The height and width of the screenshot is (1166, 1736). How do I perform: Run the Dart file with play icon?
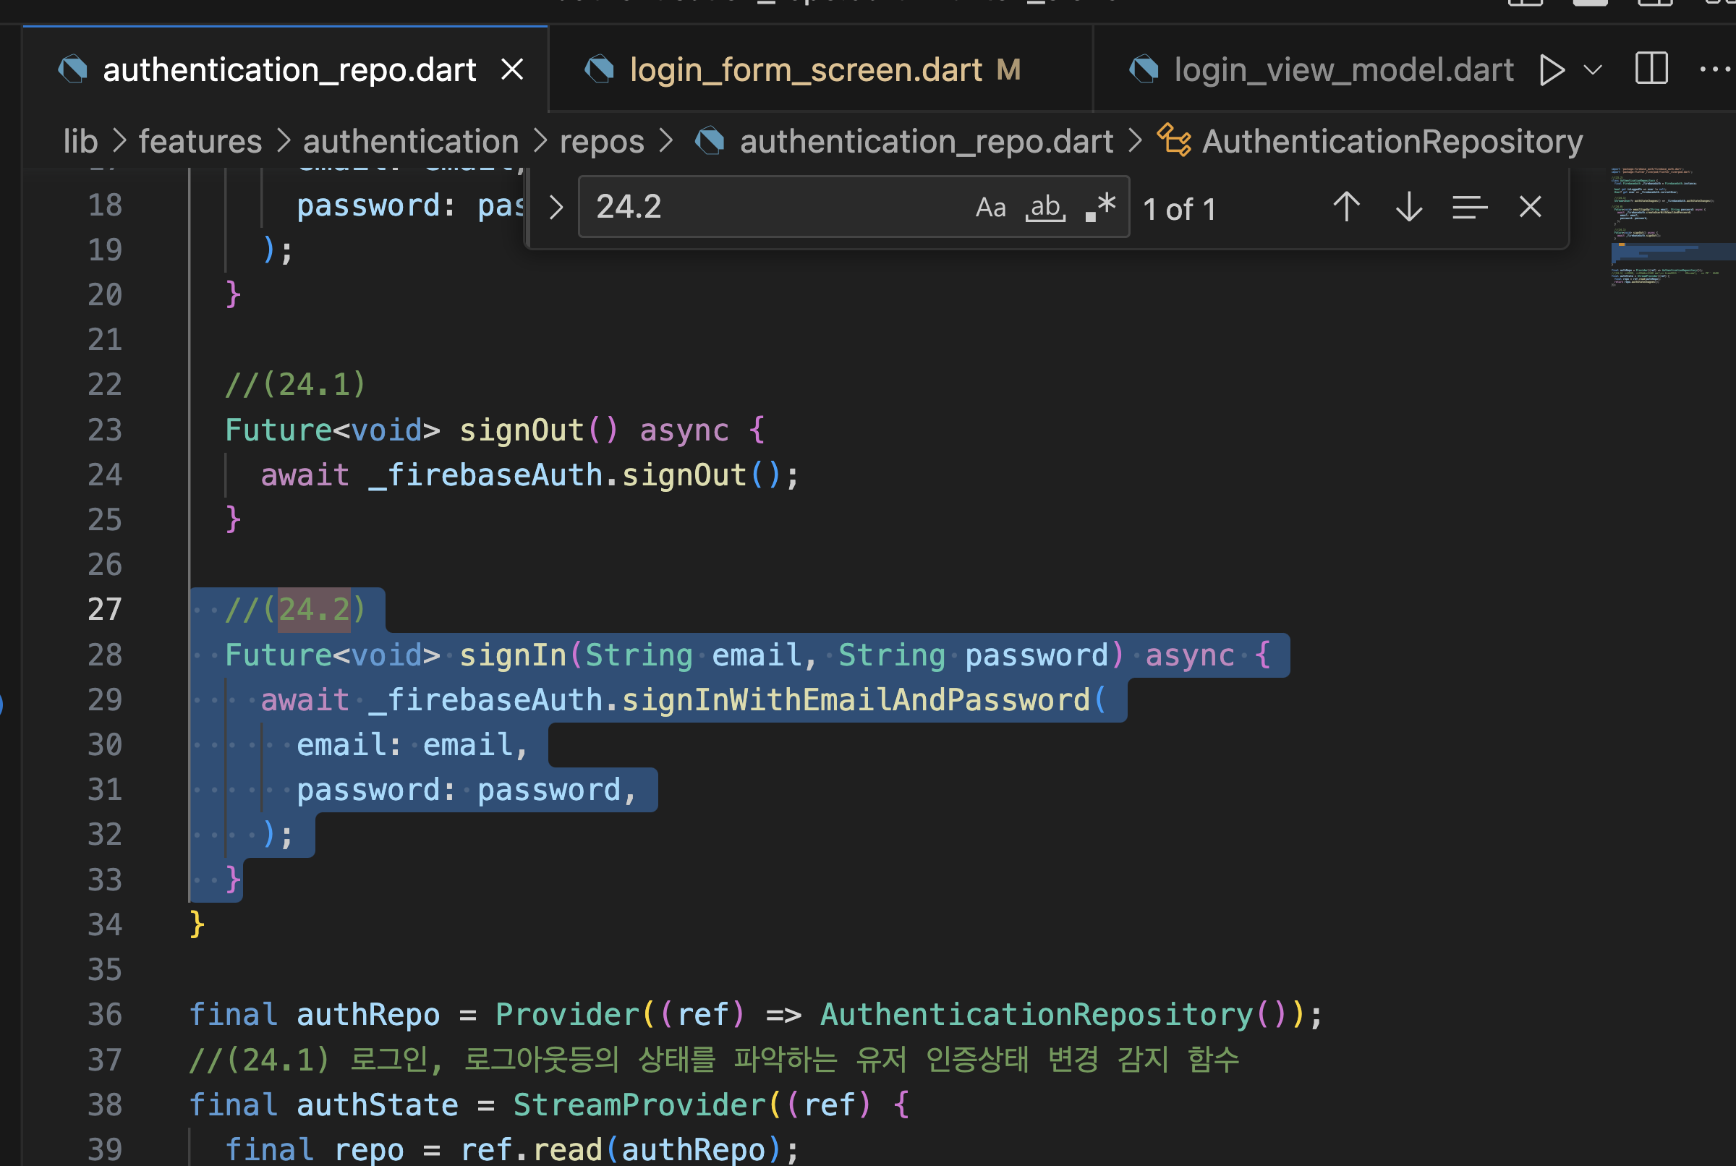click(1551, 70)
